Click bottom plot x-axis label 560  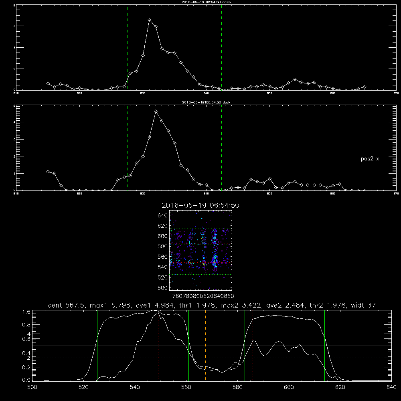[186, 387]
